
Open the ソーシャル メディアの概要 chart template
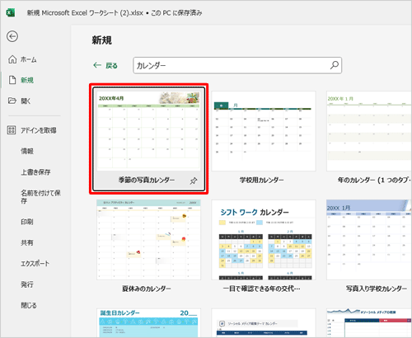369,323
